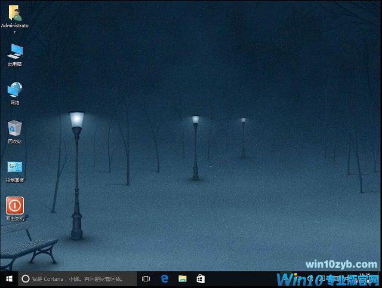Launch Microsoft Edge from the taskbar
Image resolution: width=382 pixels, height=288 pixels.
[165, 278]
